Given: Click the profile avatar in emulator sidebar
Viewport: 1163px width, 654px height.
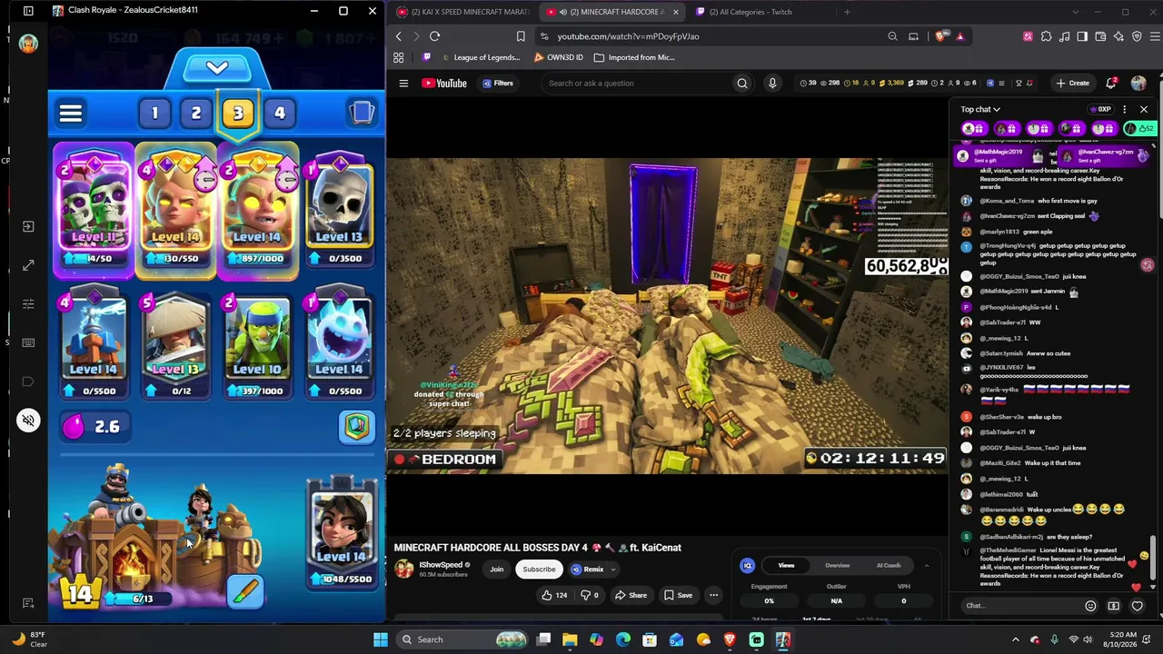Looking at the screenshot, I should point(28,43).
